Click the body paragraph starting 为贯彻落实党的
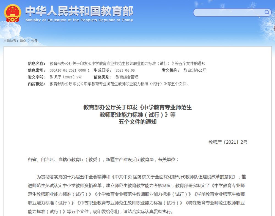275x216 pixels. point(137,194)
